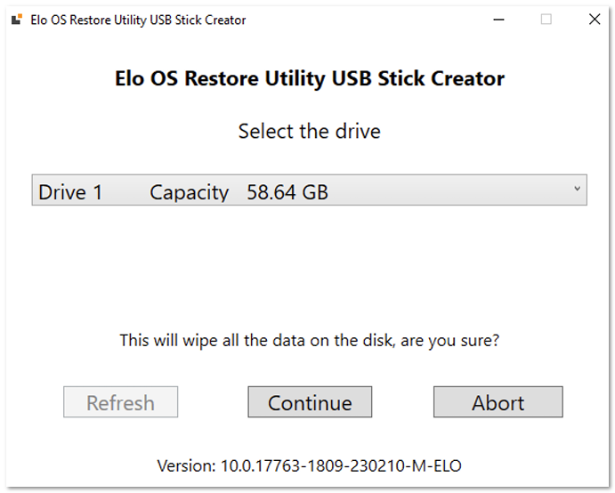Click empty space between Continue and Abort
Screen dimensions: 615x493
pos(402,402)
